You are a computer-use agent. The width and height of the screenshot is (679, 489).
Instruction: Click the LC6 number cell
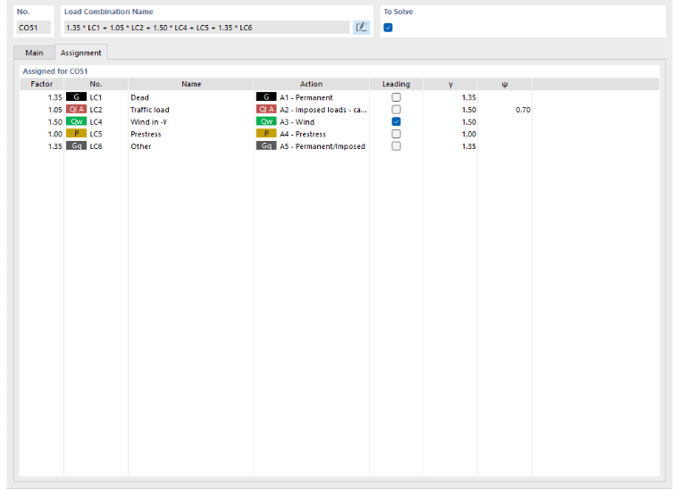click(x=96, y=146)
